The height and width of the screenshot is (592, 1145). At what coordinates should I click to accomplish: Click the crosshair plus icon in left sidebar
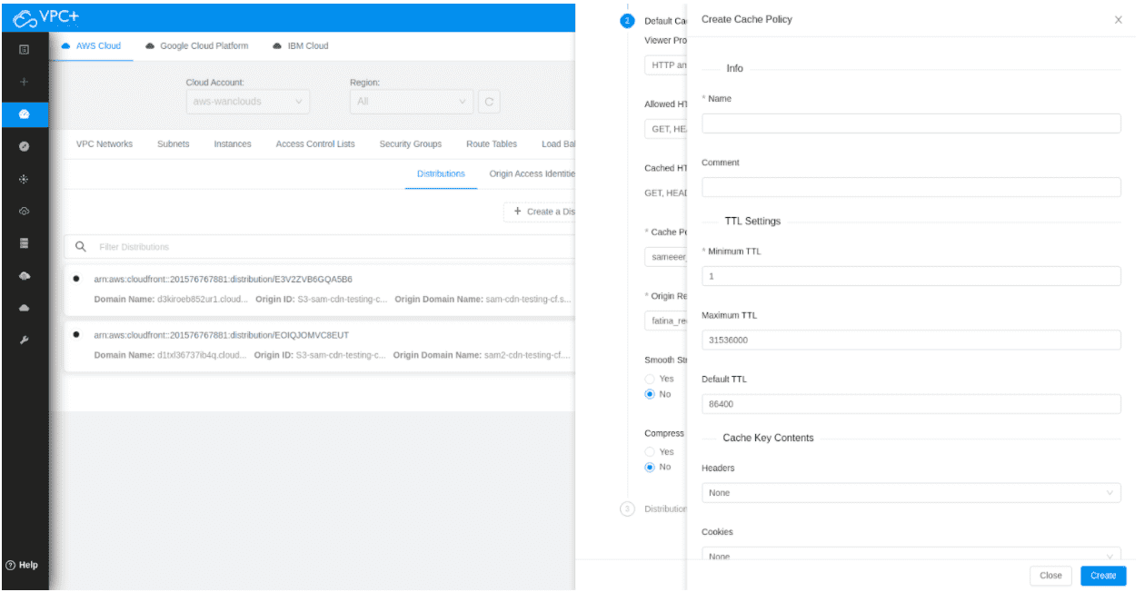click(25, 82)
